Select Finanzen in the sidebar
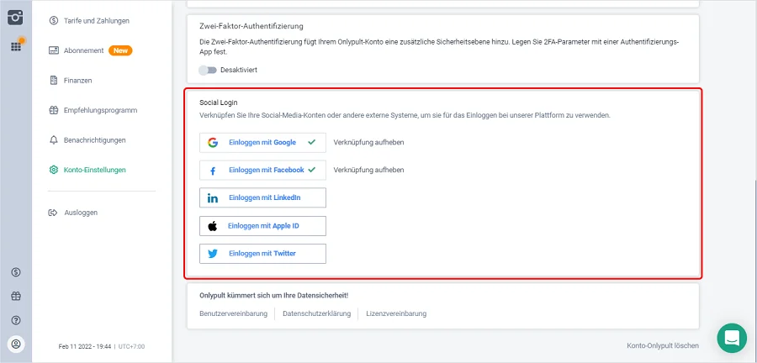Image resolution: width=757 pixels, height=363 pixels. coord(77,81)
